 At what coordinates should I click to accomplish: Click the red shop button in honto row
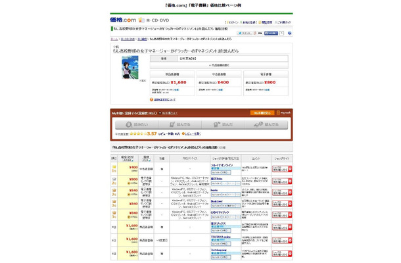282,193
